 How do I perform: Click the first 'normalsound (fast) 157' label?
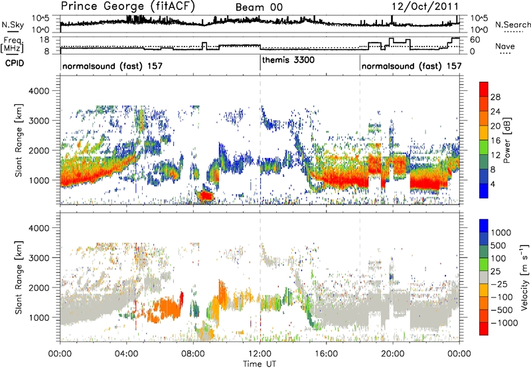[112, 66]
